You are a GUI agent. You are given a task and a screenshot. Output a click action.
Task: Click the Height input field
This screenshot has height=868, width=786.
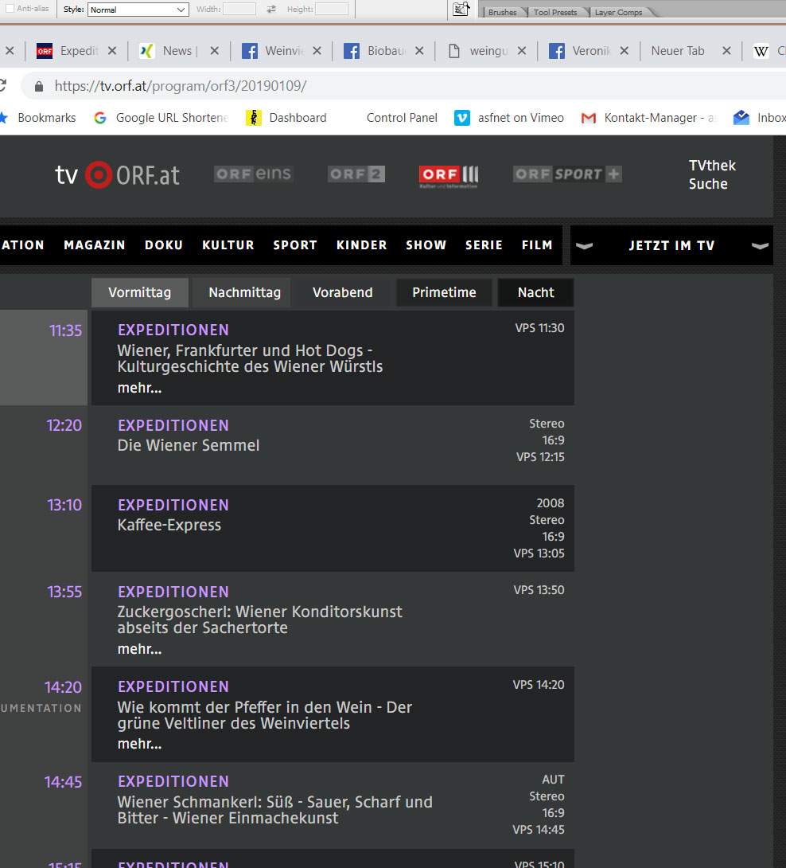(x=331, y=9)
